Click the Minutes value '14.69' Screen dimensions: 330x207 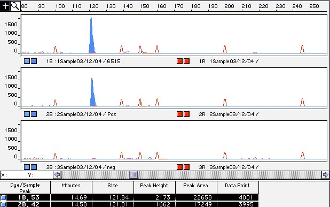(x=79, y=197)
